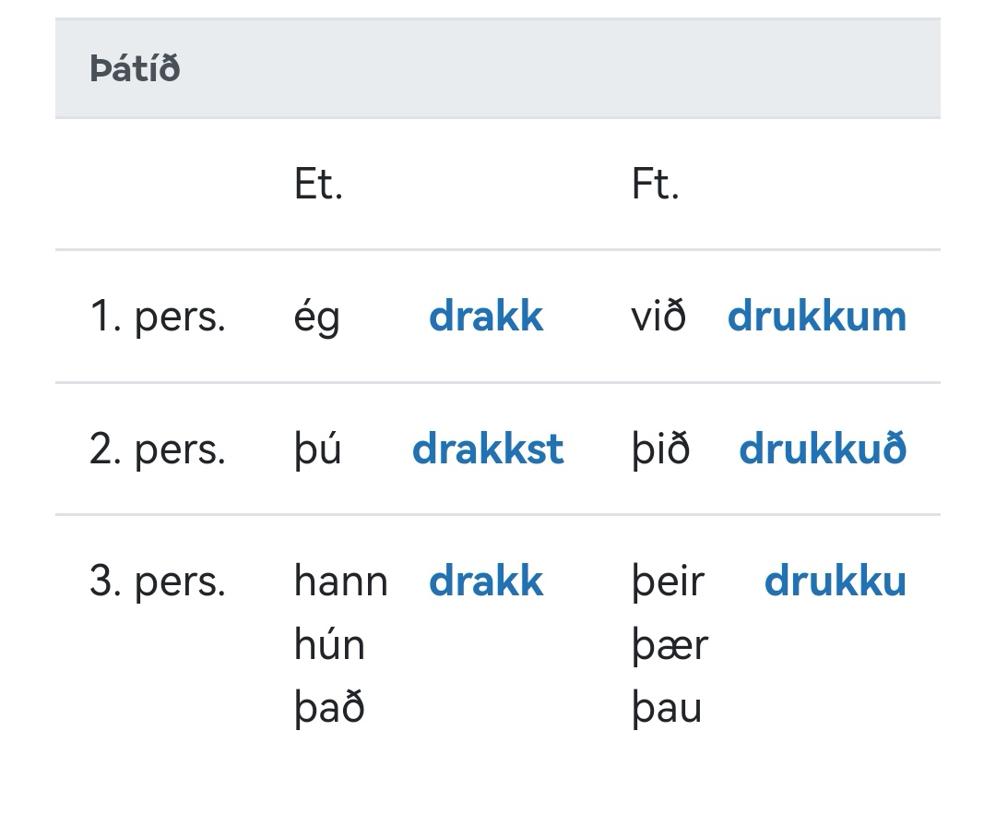Viewport: 996px width, 815px height.
Task: Click the pronoun 'þið'
Action: click(660, 450)
